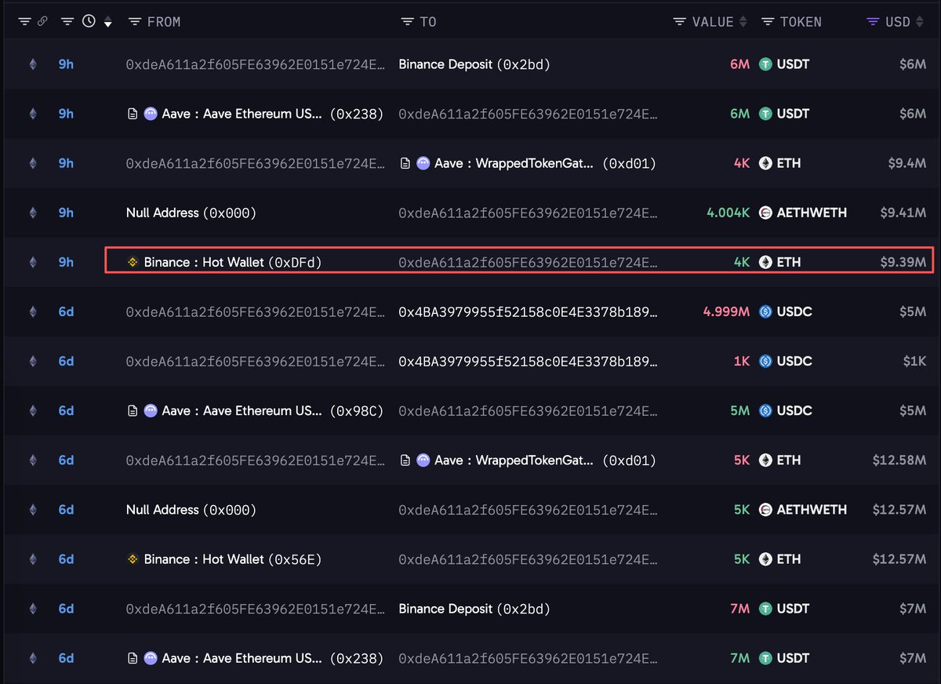Image resolution: width=941 pixels, height=684 pixels.
Task: Click the clock icon in the header row
Action: [89, 22]
